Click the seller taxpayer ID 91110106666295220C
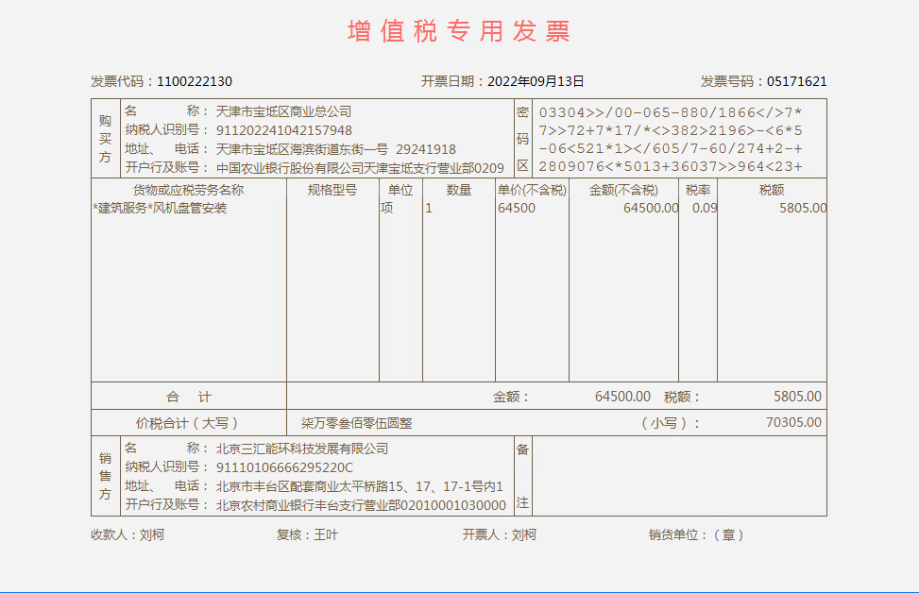Screen dimensions: 919x593 [284, 467]
